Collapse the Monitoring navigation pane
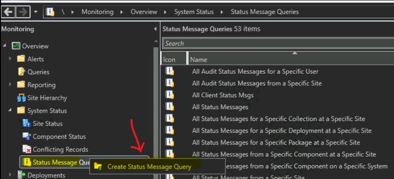 tap(155, 29)
